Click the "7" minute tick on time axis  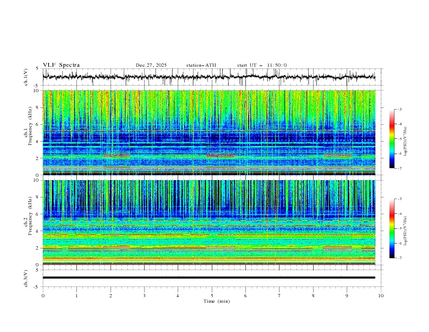click(x=279, y=296)
